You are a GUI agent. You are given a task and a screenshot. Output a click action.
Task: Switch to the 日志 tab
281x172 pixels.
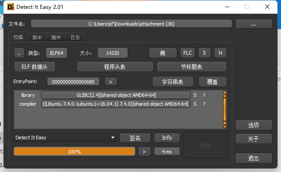75,38
